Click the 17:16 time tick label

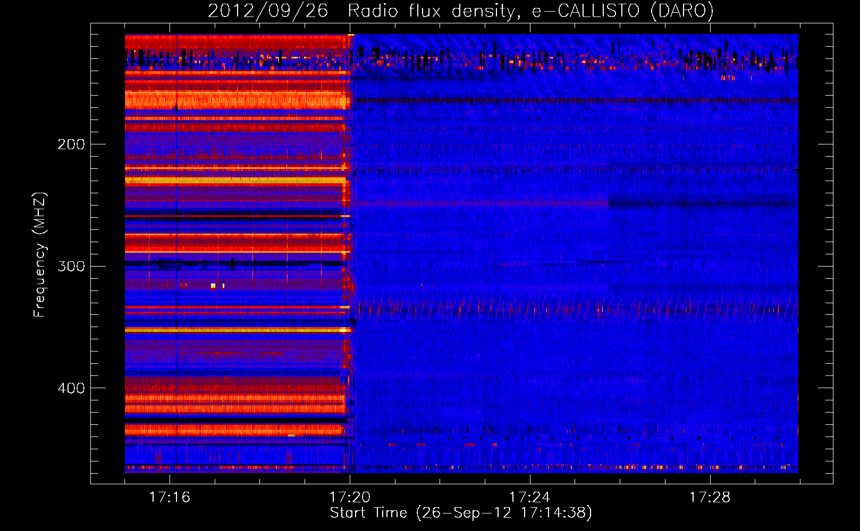(170, 497)
